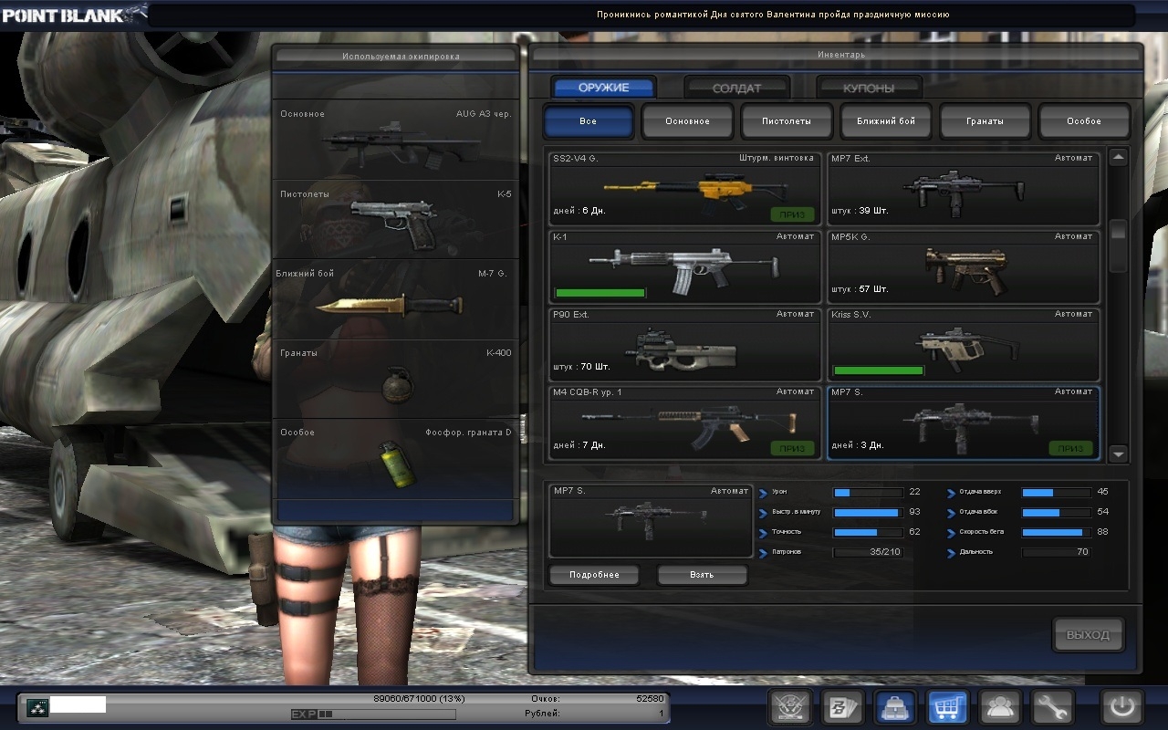
Task: Filter weapons by Основное
Action: [x=687, y=121]
